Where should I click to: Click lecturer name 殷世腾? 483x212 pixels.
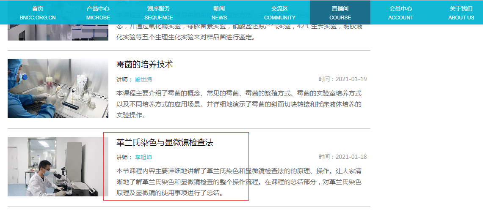[143, 79]
